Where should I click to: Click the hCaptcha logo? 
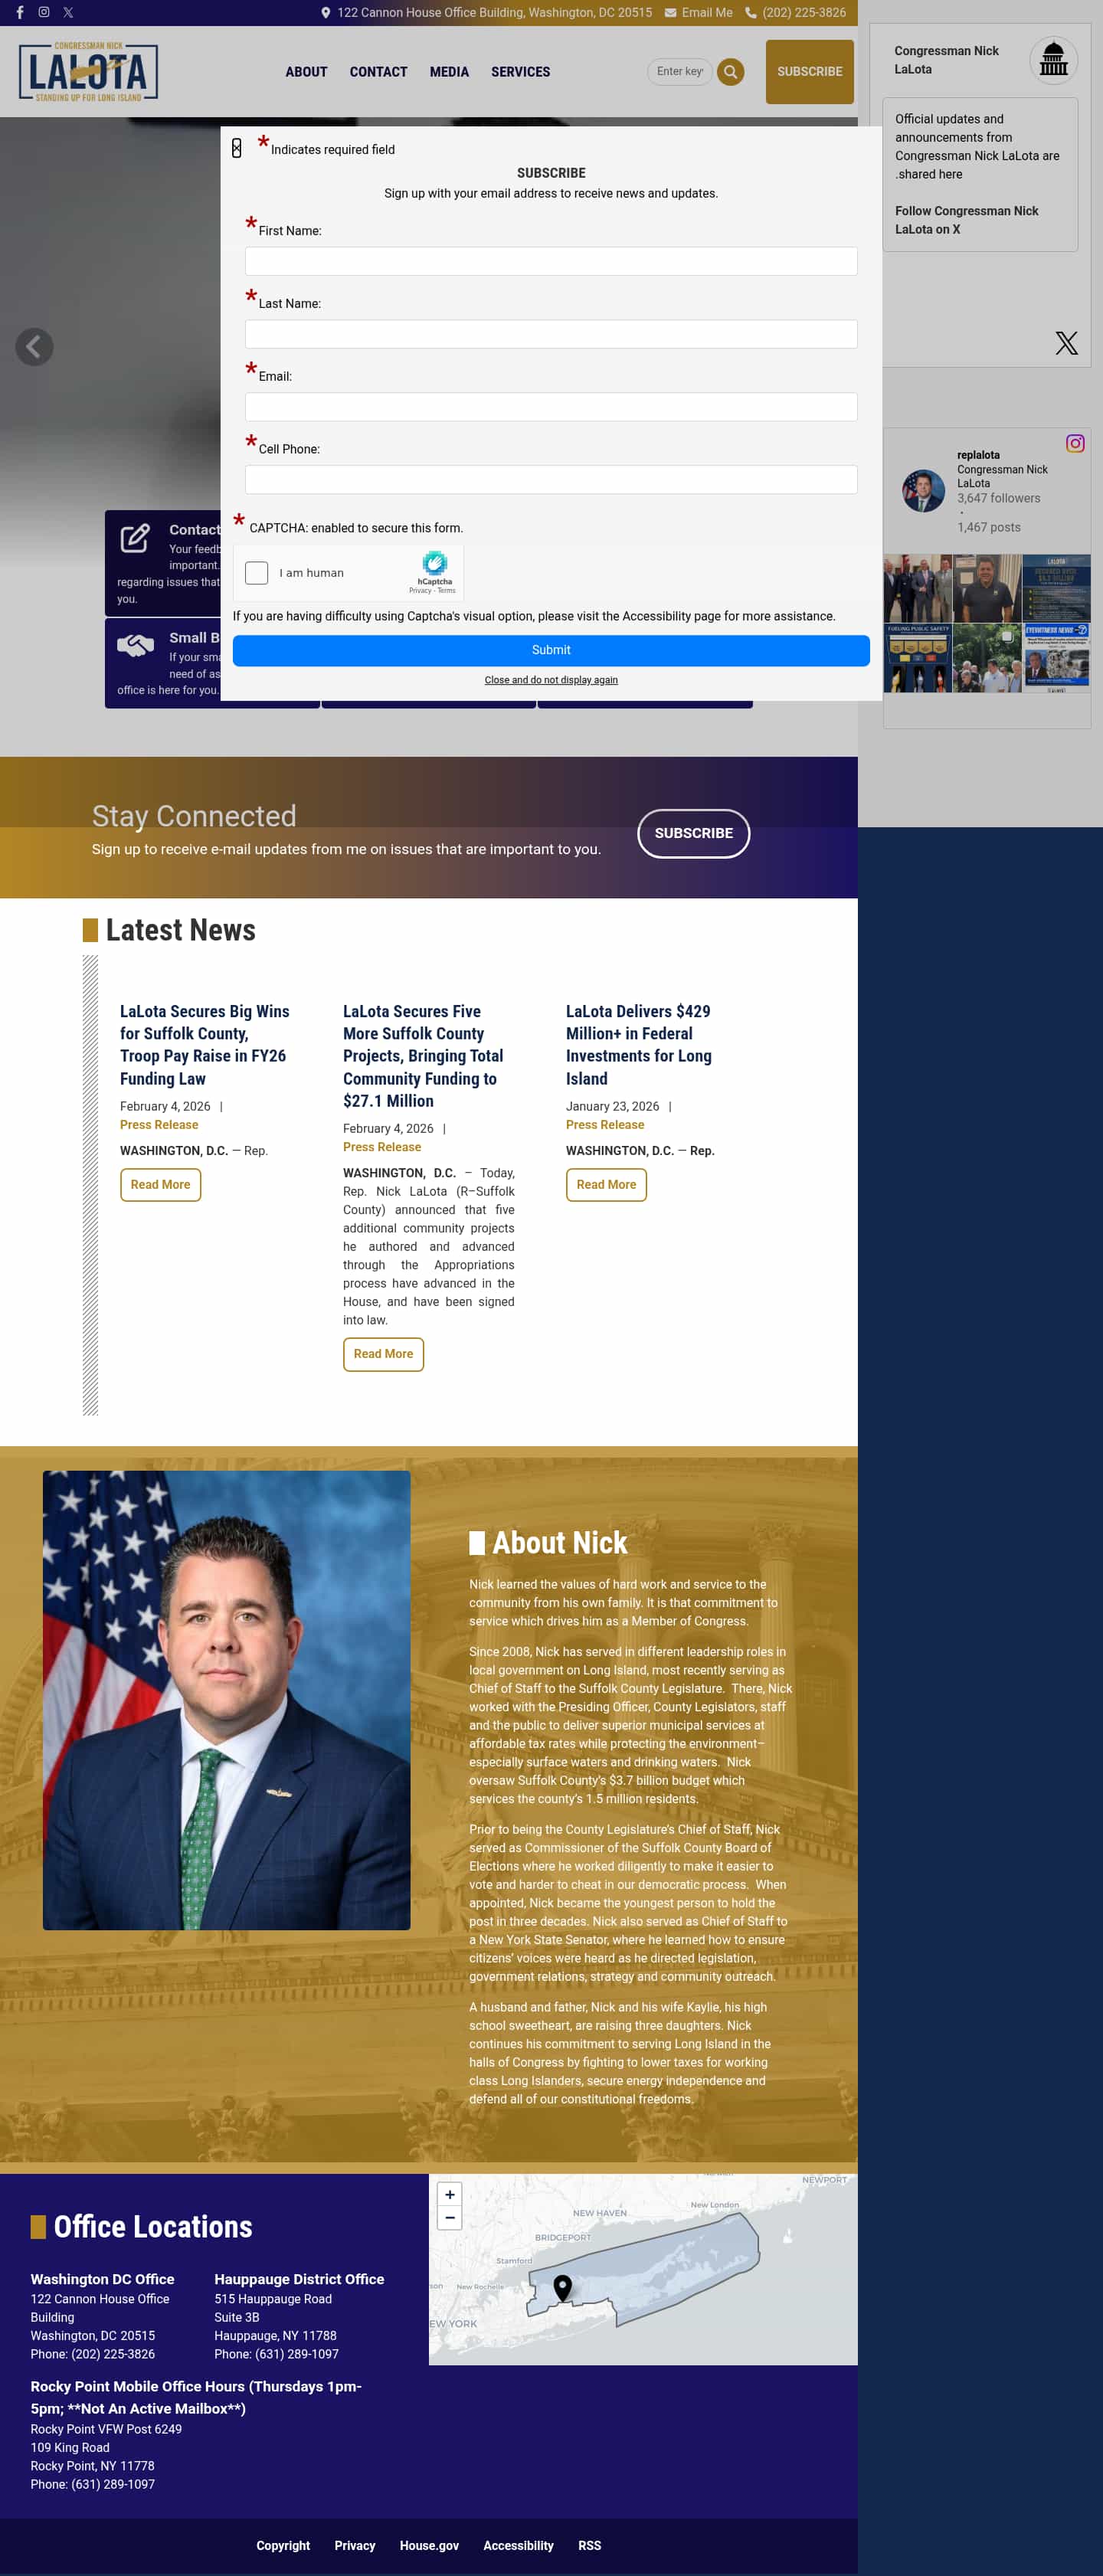point(434,563)
